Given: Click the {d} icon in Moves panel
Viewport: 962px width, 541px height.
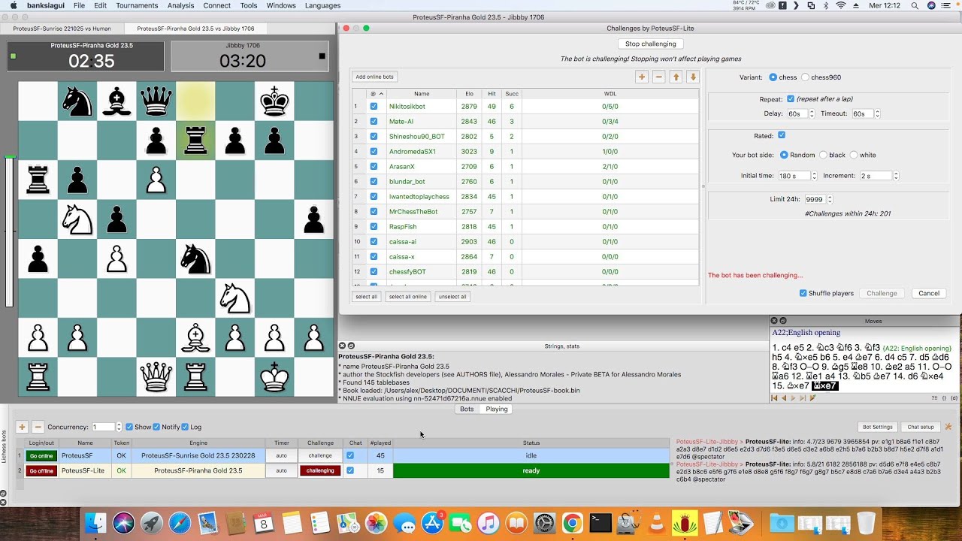Looking at the screenshot, I should 954,398.
